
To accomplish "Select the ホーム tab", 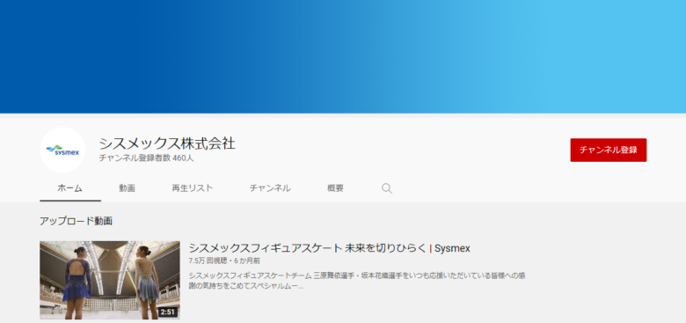I will point(70,188).
